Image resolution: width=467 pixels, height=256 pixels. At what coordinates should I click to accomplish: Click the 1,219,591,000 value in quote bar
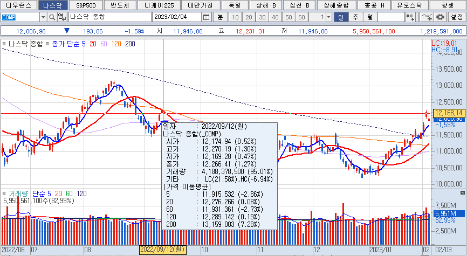441,31
